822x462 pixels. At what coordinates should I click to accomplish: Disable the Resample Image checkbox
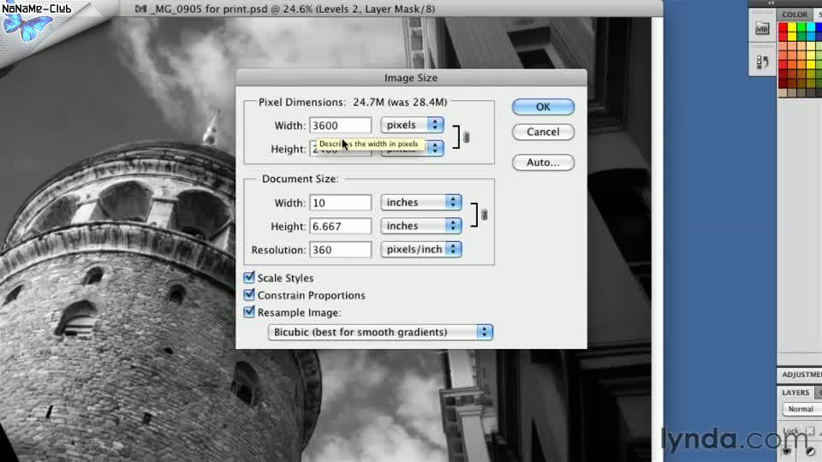(249, 312)
